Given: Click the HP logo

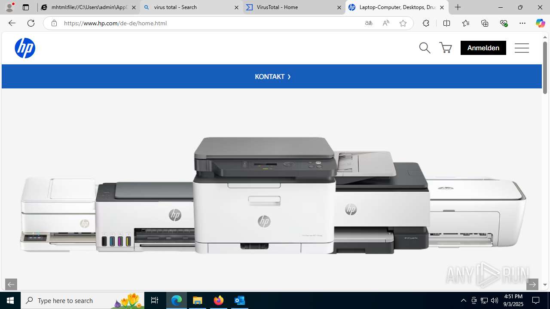Looking at the screenshot, I should (25, 48).
